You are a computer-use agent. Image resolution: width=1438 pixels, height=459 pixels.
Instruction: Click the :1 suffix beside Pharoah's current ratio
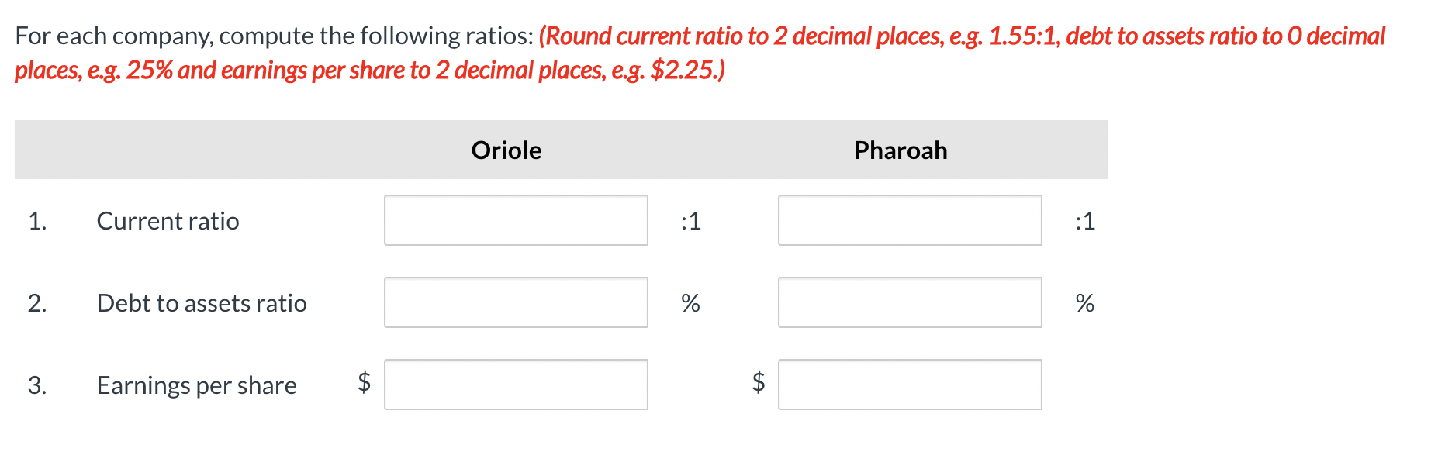[x=1084, y=220]
